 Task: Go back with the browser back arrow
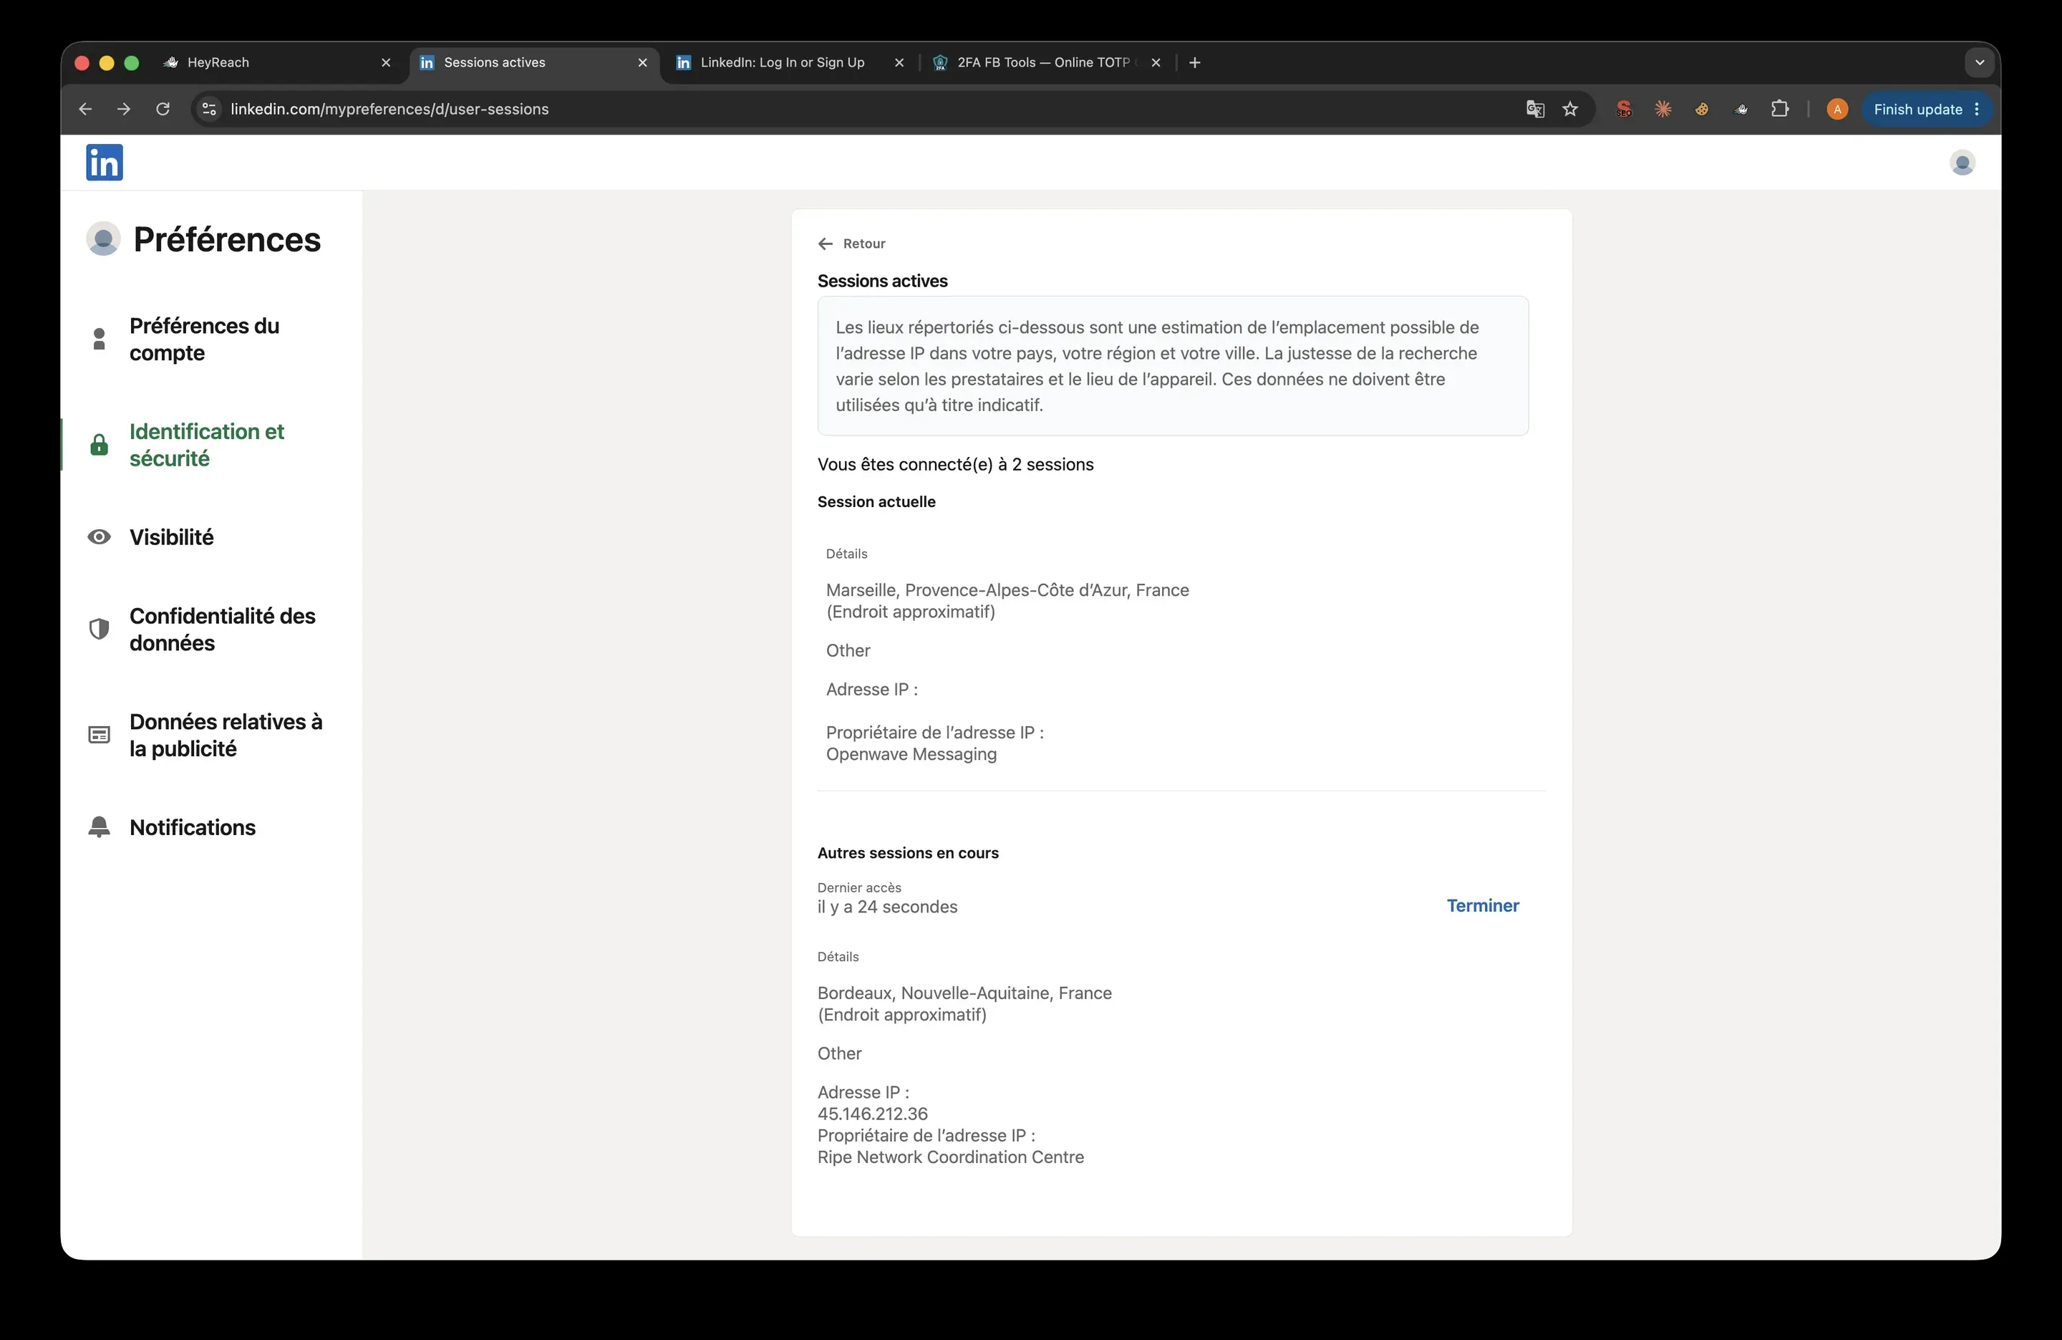coord(85,109)
